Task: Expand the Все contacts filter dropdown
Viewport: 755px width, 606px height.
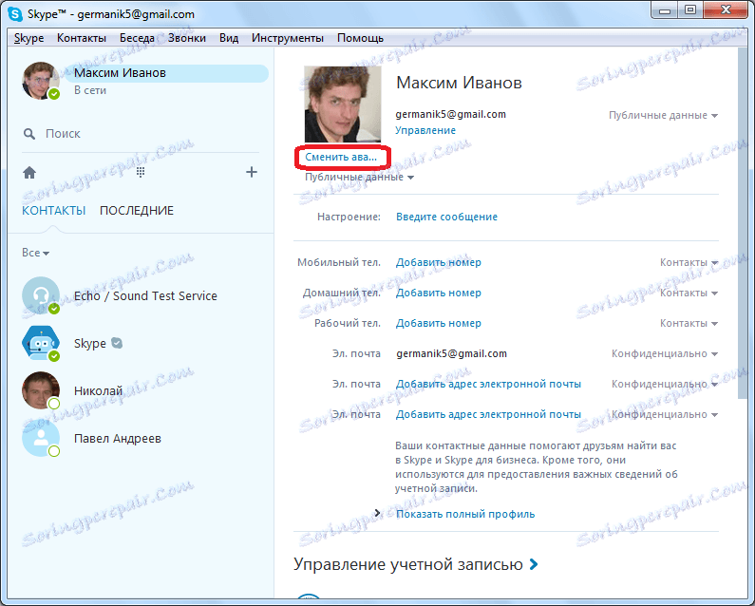Action: coord(36,253)
